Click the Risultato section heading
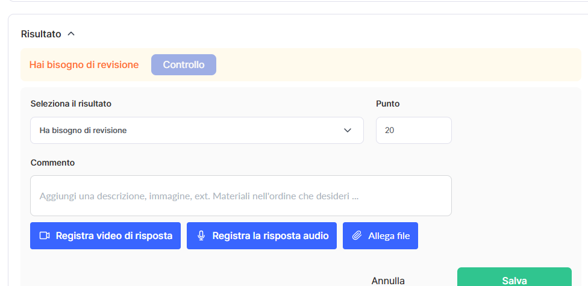 [x=41, y=34]
